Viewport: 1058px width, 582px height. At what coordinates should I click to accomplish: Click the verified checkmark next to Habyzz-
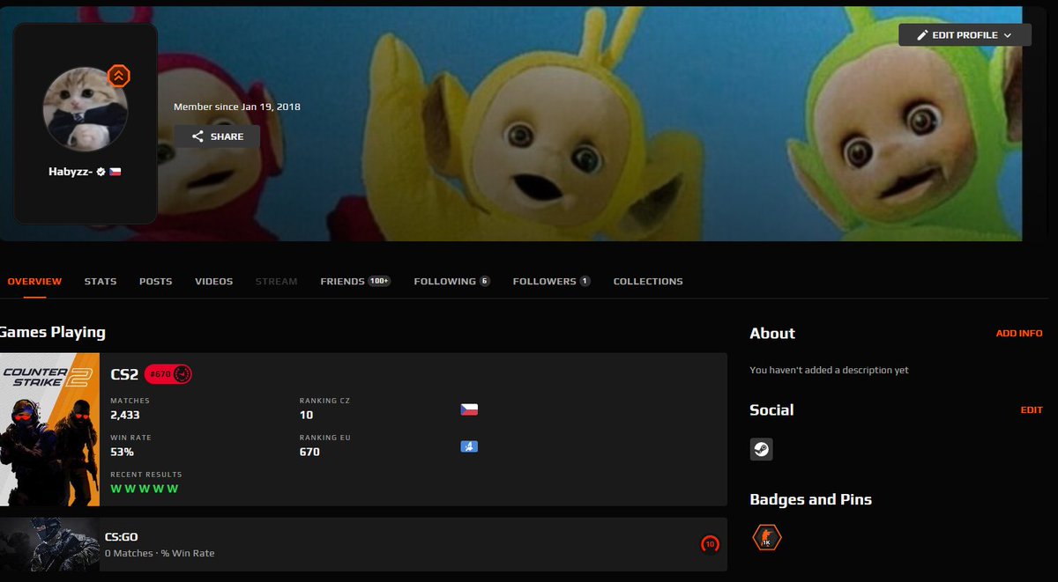coord(101,172)
